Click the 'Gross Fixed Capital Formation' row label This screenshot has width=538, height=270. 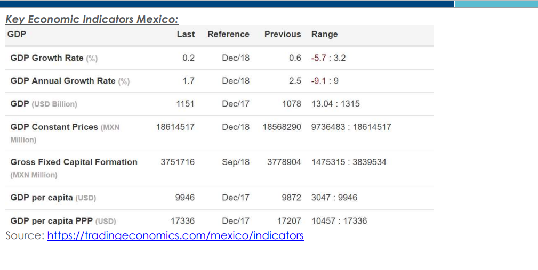pos(74,168)
